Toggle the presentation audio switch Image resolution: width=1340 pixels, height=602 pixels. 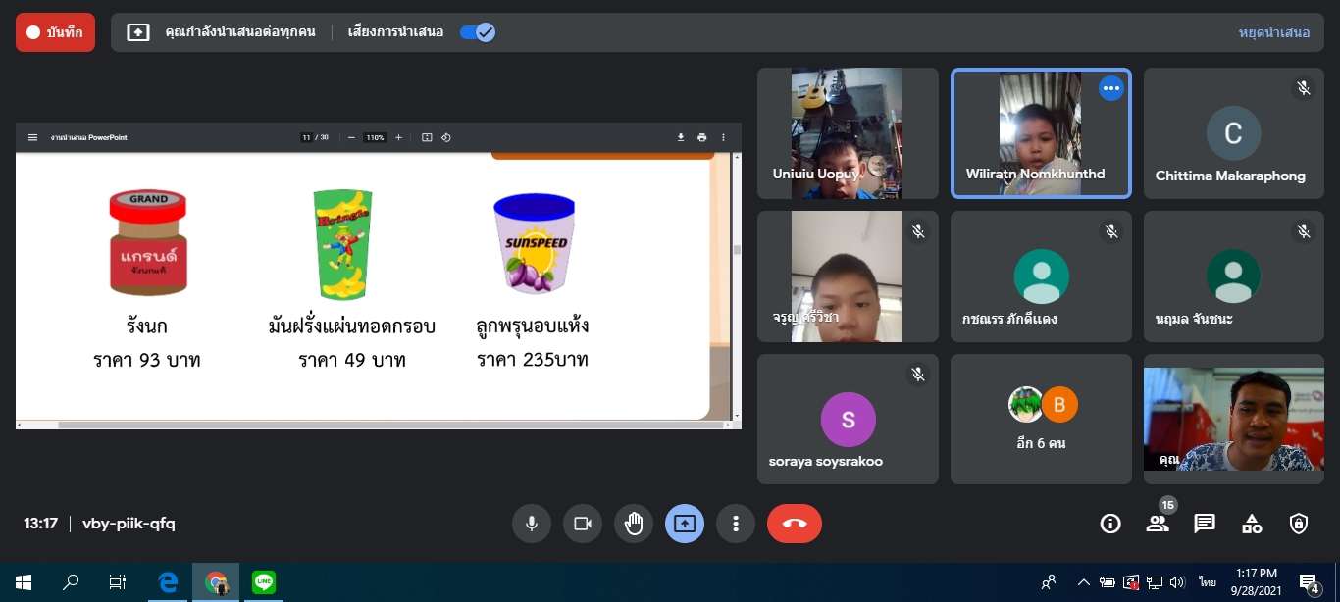point(478,32)
